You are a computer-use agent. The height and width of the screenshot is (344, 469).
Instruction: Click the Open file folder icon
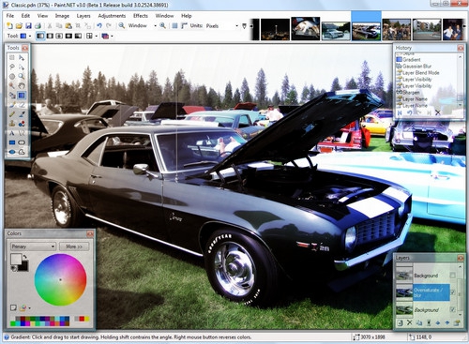click(x=19, y=25)
